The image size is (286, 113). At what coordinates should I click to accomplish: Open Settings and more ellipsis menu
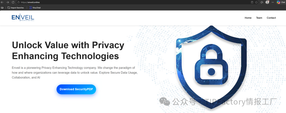click(x=273, y=2)
